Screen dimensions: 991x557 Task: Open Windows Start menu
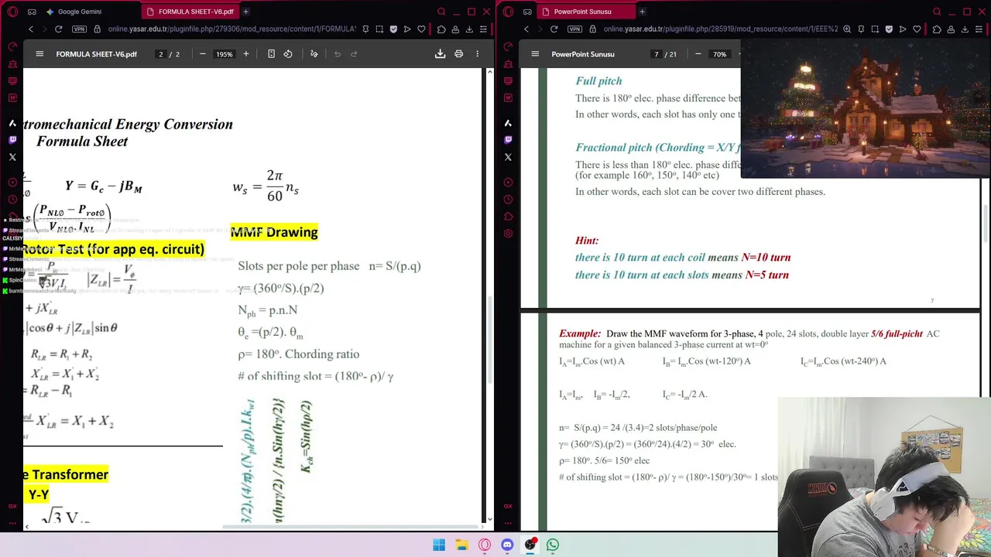point(439,545)
